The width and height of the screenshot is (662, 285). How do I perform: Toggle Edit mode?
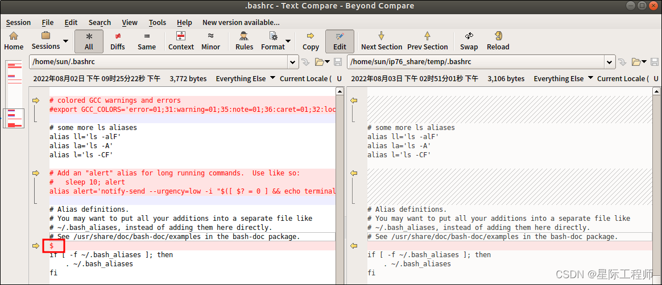pos(340,41)
